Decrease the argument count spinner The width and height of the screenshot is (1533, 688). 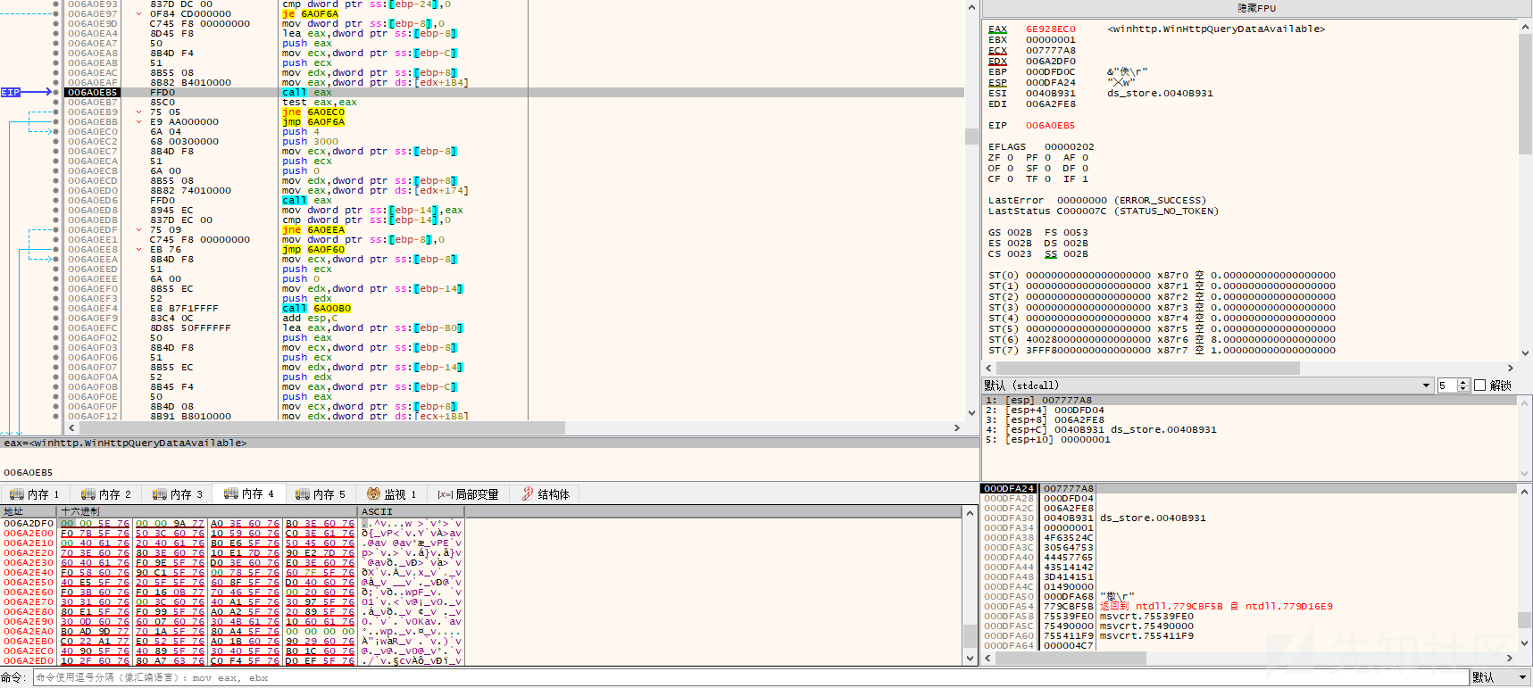click(x=1463, y=389)
